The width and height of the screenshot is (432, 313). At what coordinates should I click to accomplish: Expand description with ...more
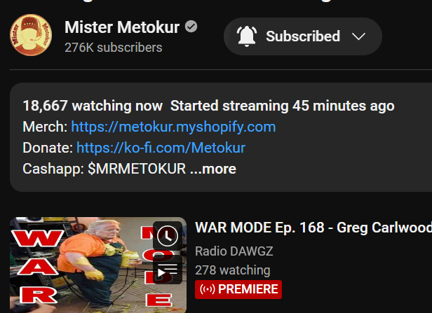(213, 169)
